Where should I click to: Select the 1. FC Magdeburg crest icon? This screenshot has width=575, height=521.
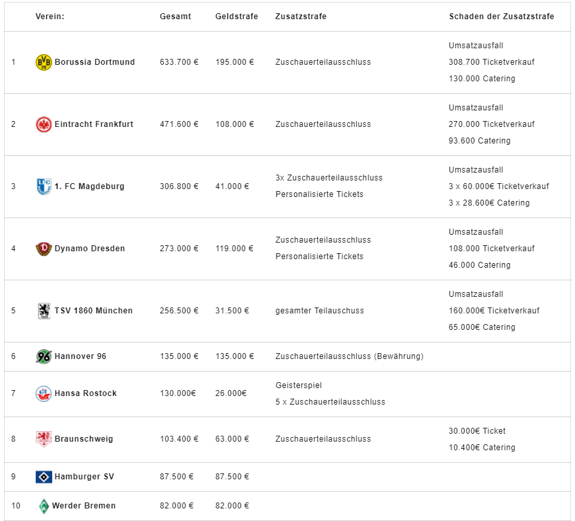(x=44, y=186)
